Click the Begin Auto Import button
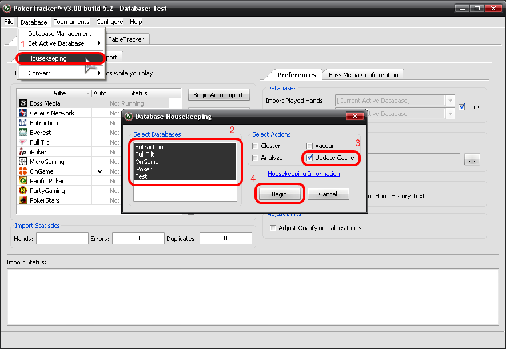Image resolution: width=506 pixels, height=349 pixels. click(x=218, y=95)
